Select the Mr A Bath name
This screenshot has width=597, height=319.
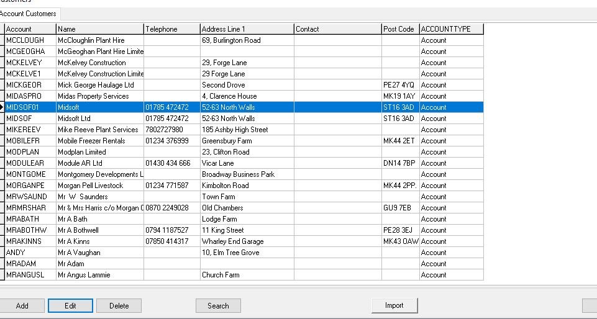click(x=100, y=219)
